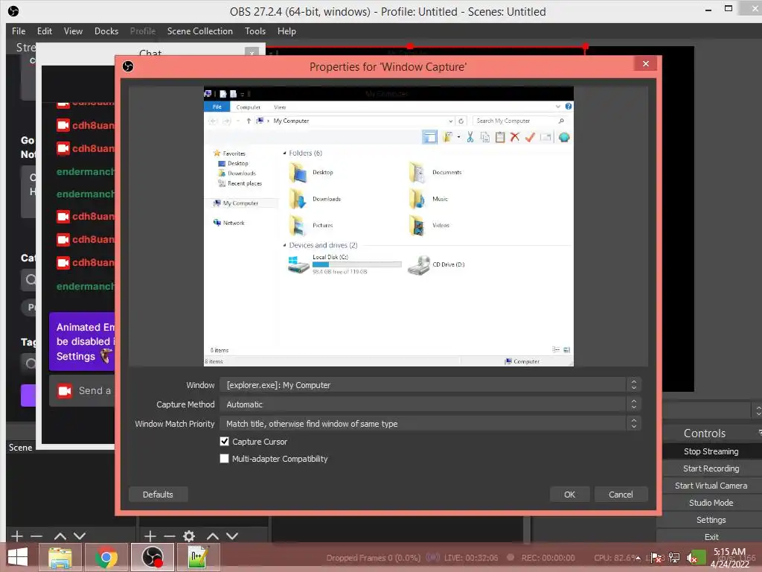Click the LIVE timer in the status bar

coord(471,558)
